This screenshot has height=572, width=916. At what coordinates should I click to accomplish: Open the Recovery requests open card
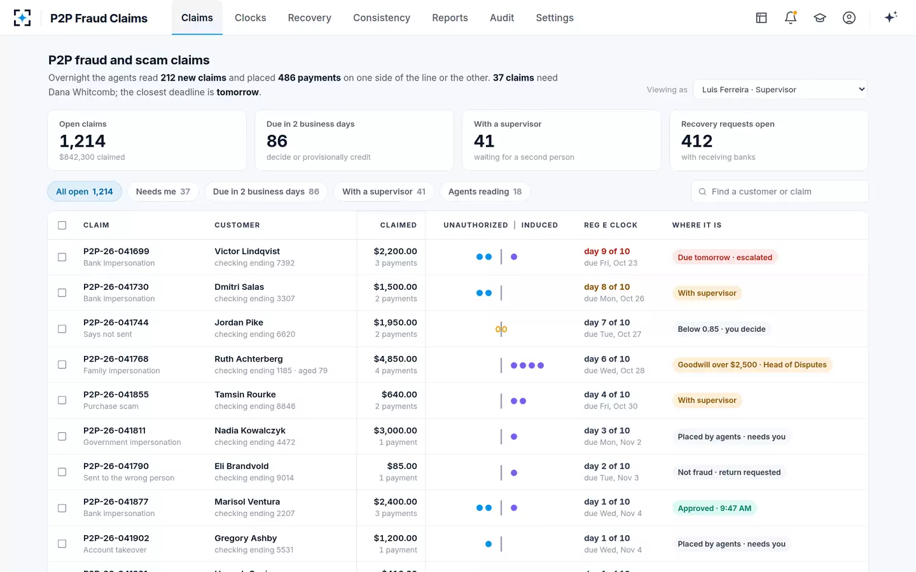[769, 140]
